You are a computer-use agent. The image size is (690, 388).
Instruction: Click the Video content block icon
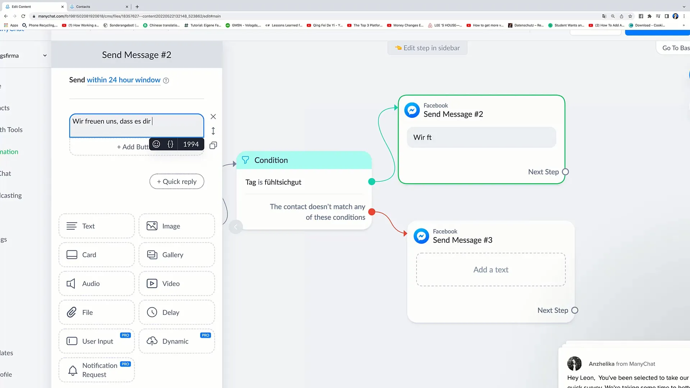(x=152, y=283)
